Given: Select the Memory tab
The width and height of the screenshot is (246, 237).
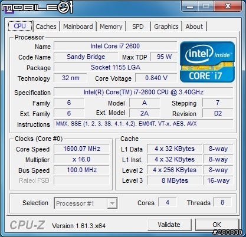Looking at the screenshot, I should [x=111, y=27].
